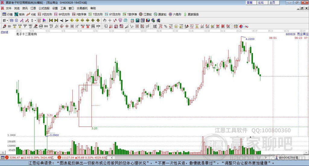Step chart right with black arrow
The width and height of the screenshot is (309, 166).
[67, 20]
